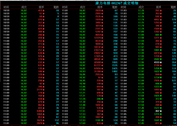Viewport: 177px width, 126px height.
Task: Click the green volume 1101
Action: (98, 120)
